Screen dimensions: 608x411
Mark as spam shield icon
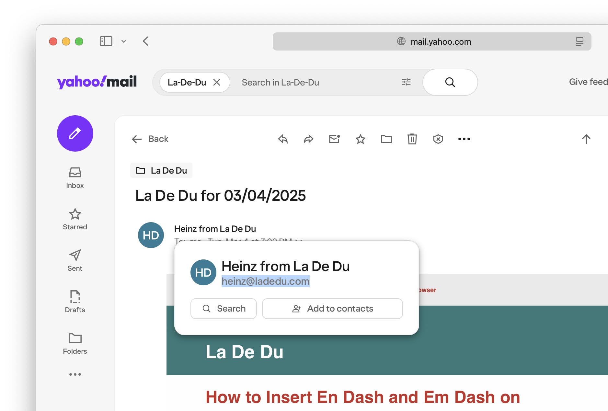pos(438,139)
